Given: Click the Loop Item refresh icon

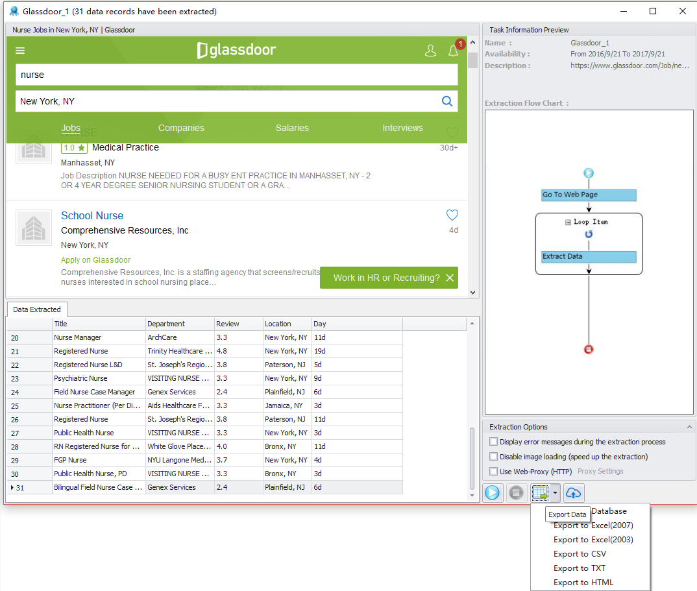Looking at the screenshot, I should tap(589, 234).
